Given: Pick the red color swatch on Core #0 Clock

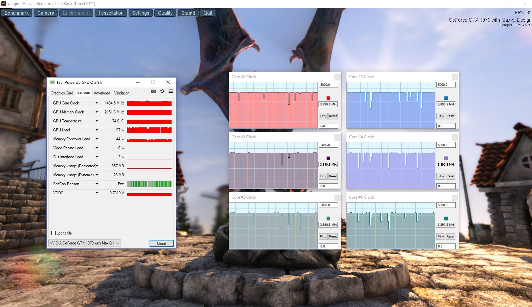Looking at the screenshot, I should click(328, 98).
